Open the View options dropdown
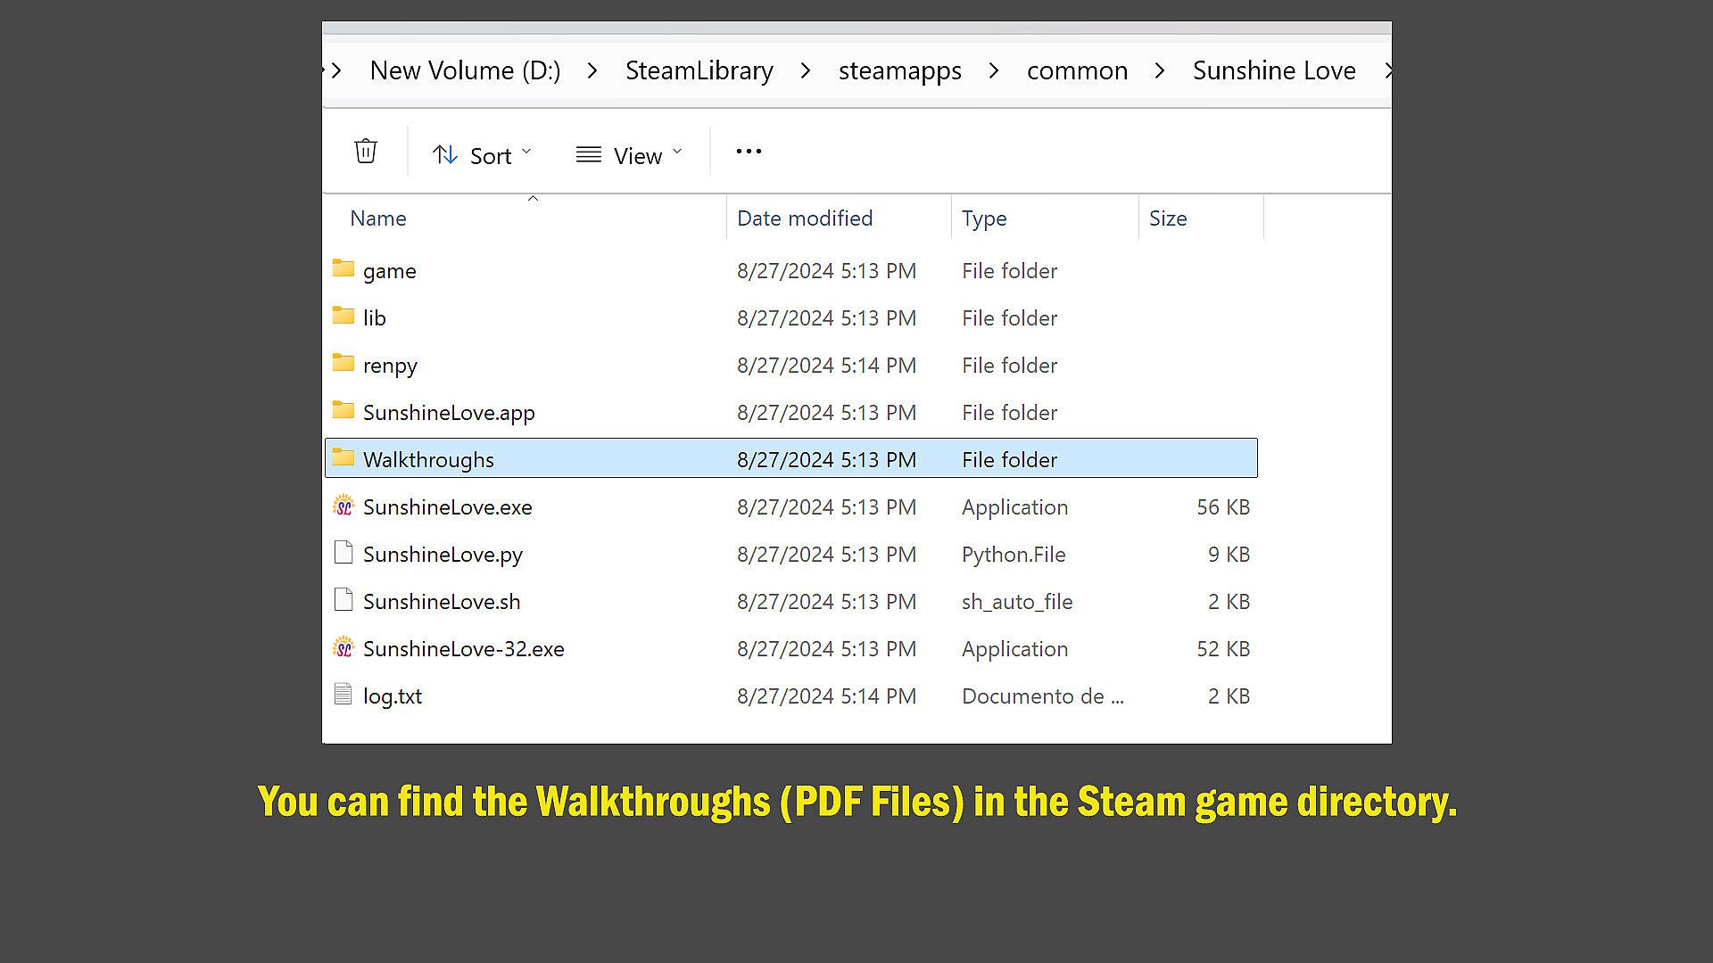The width and height of the screenshot is (1713, 963). pyautogui.click(x=629, y=155)
